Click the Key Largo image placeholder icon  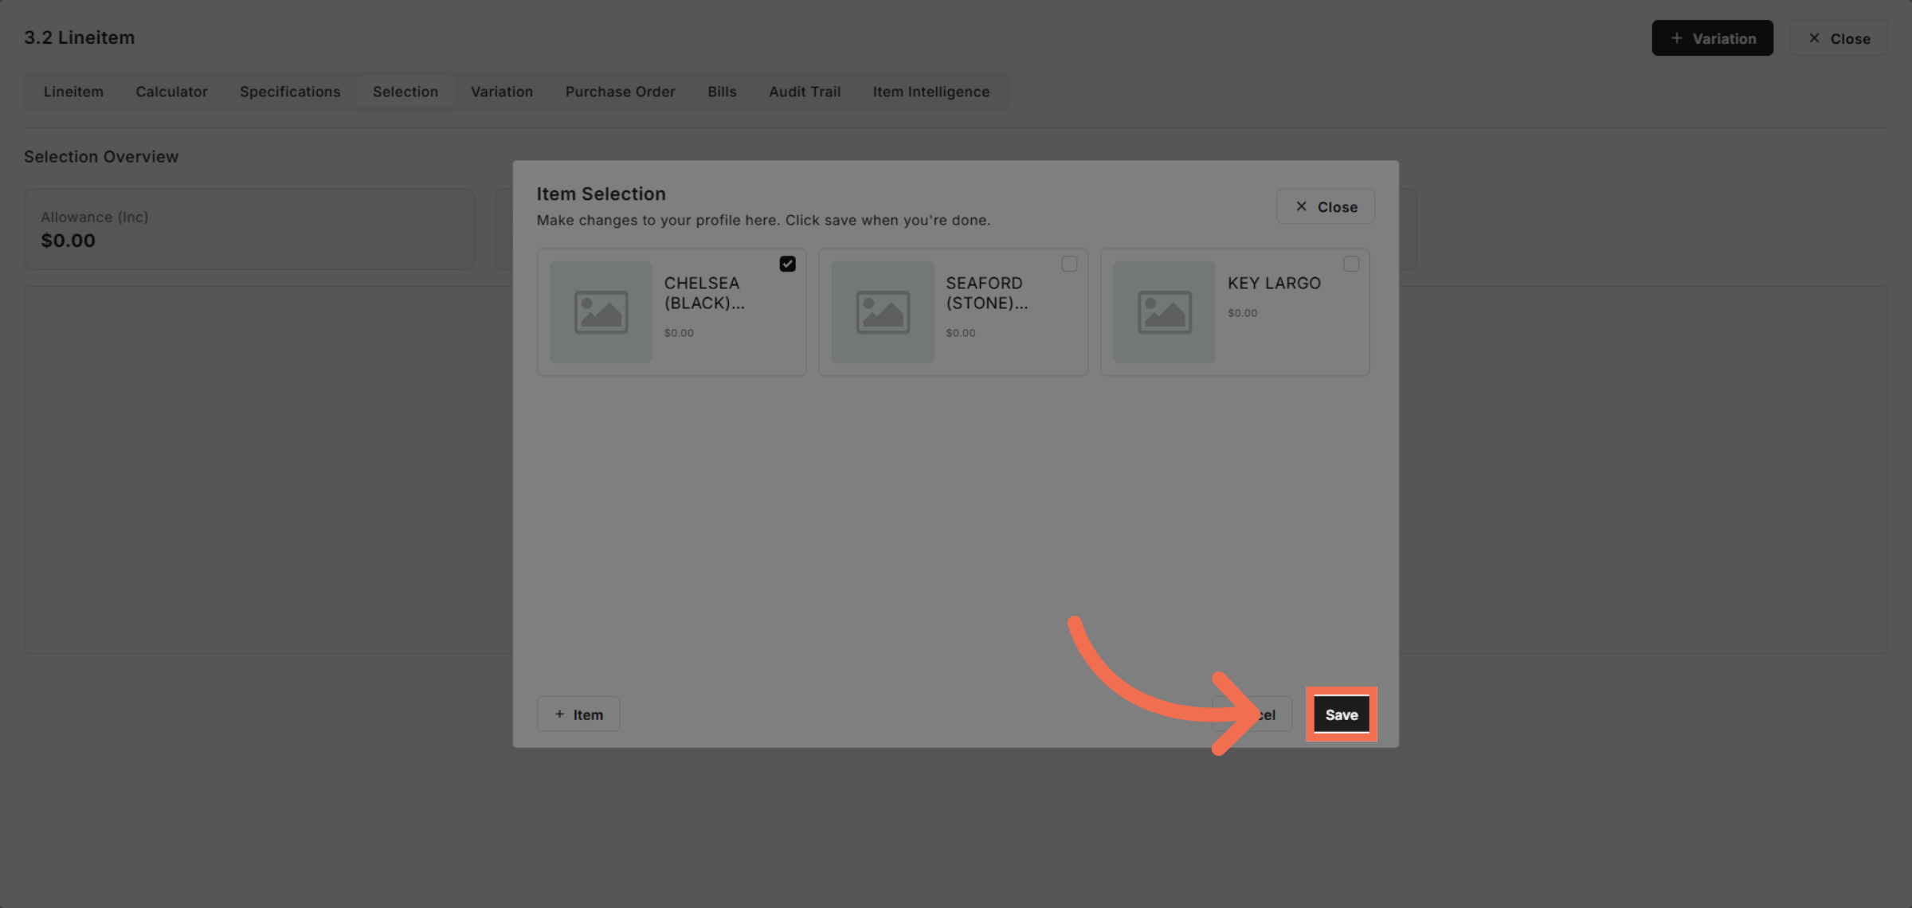point(1164,312)
